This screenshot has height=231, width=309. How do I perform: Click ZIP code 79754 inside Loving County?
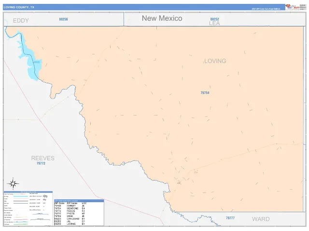(x=205, y=93)
